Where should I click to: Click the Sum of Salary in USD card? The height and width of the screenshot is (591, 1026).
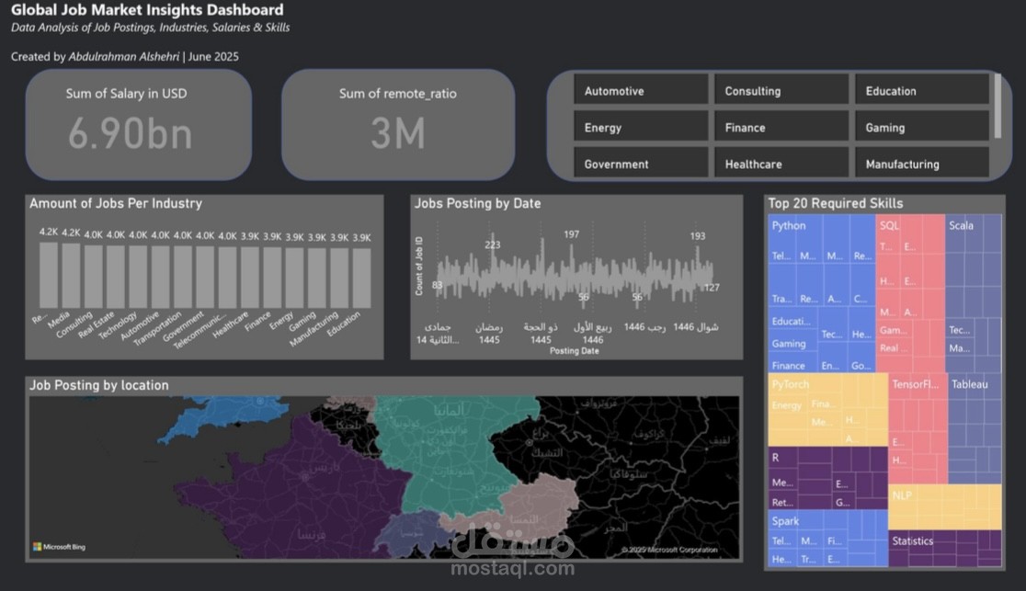(x=139, y=124)
